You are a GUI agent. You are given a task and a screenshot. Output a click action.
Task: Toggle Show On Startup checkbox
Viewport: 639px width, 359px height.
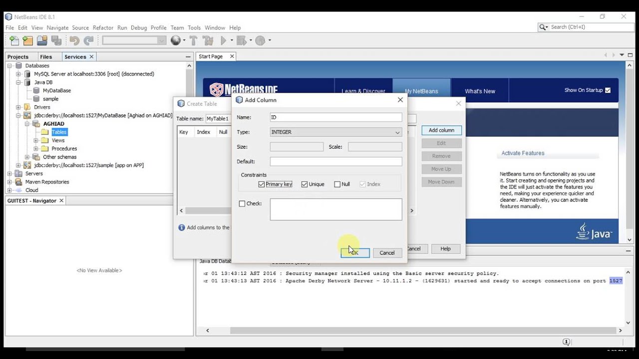(608, 90)
